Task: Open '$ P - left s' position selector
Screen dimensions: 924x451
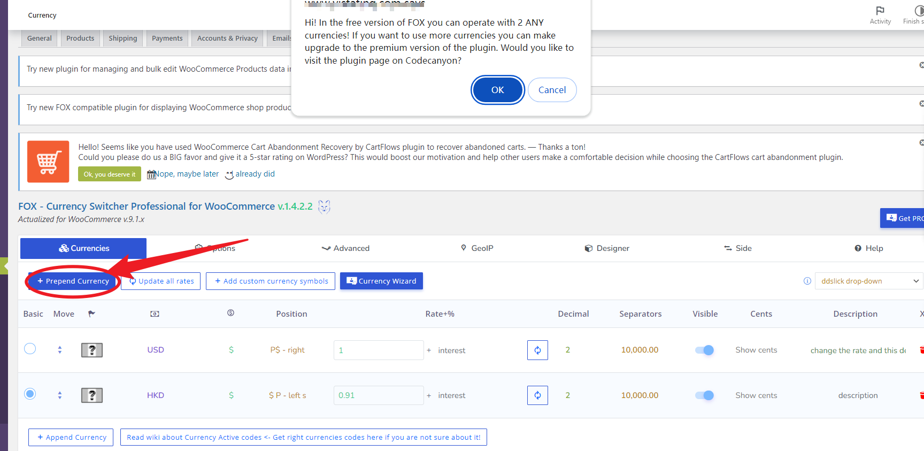Action: click(x=287, y=395)
